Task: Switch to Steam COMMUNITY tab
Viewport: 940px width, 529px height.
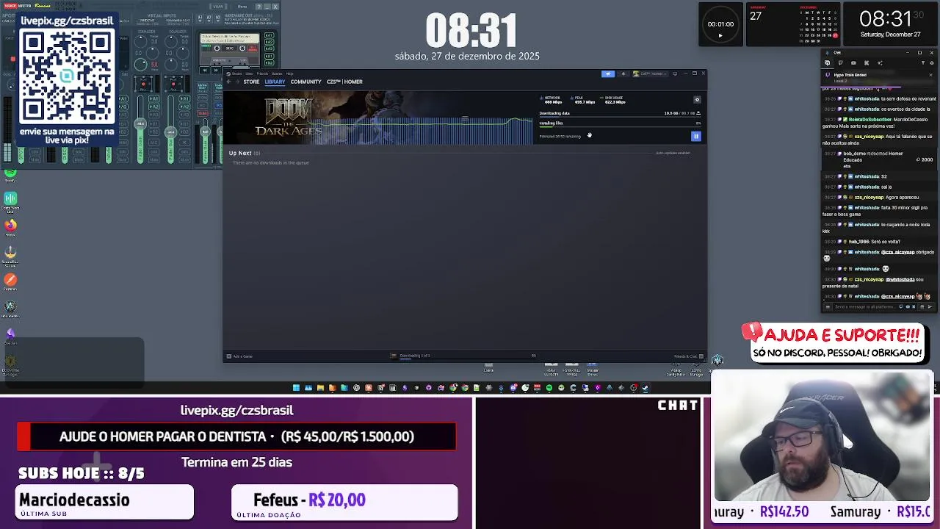Action: 305,82
